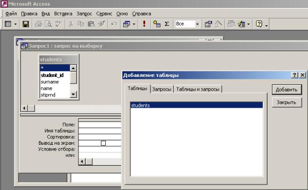Switch to the Таблицы и запросы tab
The height and width of the screenshot is (190, 308).
coord(198,89)
